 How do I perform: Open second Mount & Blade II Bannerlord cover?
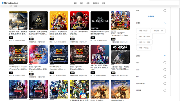tap(120, 89)
